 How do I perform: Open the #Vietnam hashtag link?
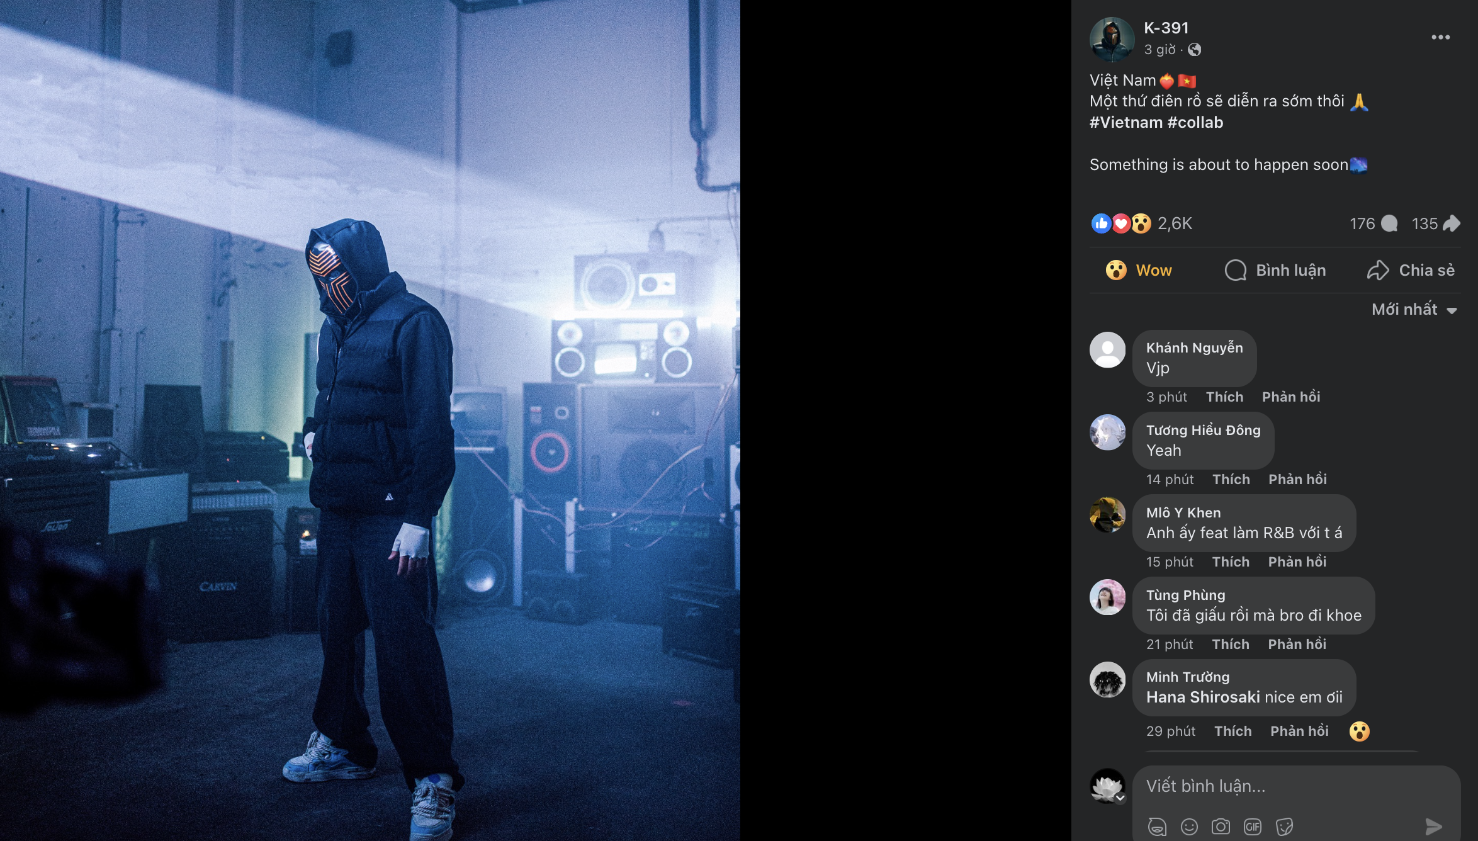coord(1125,123)
